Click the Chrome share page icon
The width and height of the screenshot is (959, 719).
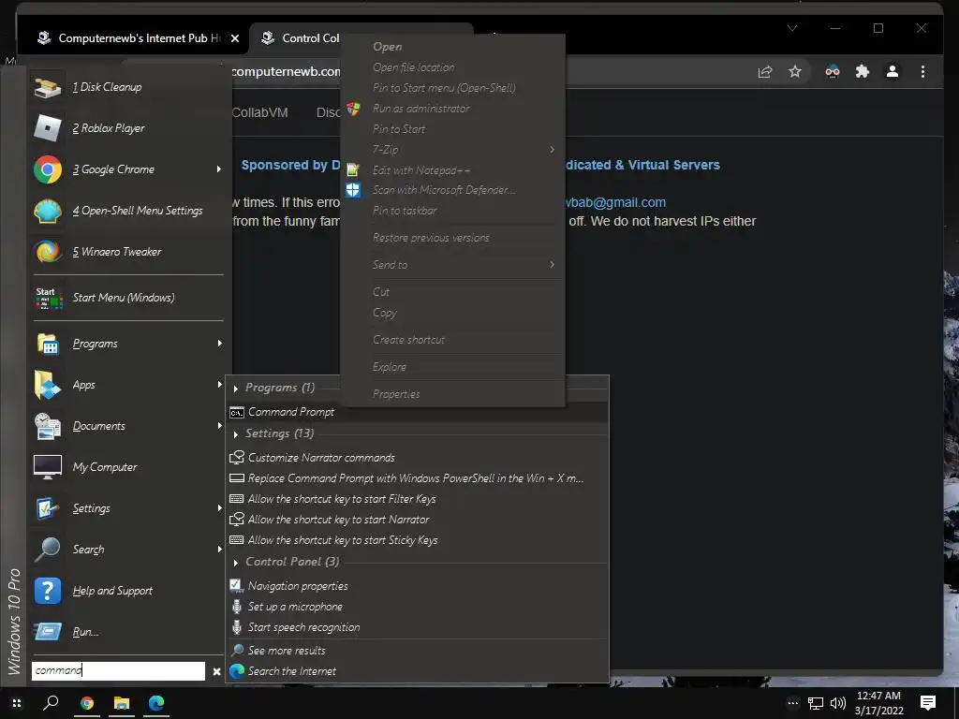[765, 72]
